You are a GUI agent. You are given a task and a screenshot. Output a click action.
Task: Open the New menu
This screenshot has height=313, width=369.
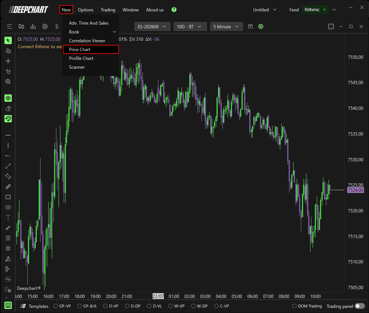(66, 10)
